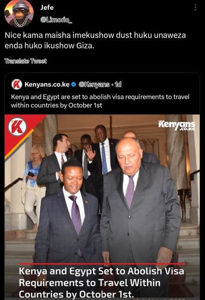205x300 pixels.
Task: Open the @Kenyans handle in the quoted tweet
Action: point(94,84)
